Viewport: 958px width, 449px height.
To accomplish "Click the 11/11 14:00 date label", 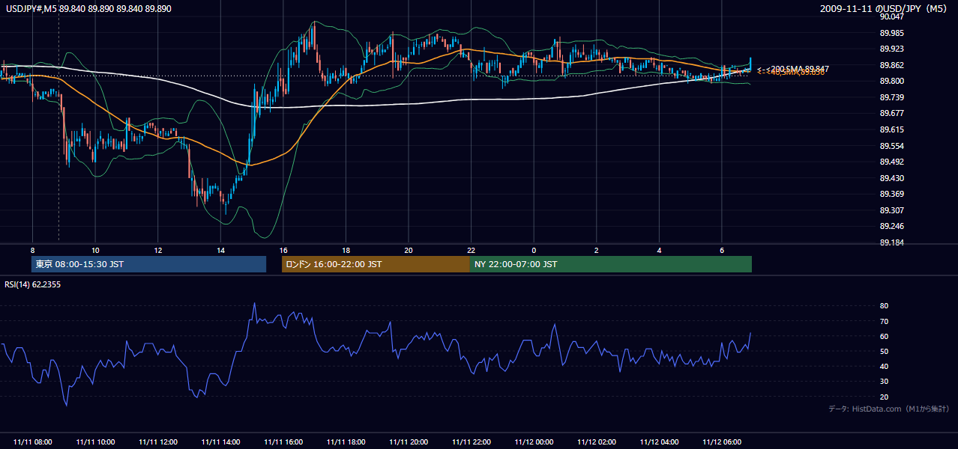I will (x=220, y=442).
